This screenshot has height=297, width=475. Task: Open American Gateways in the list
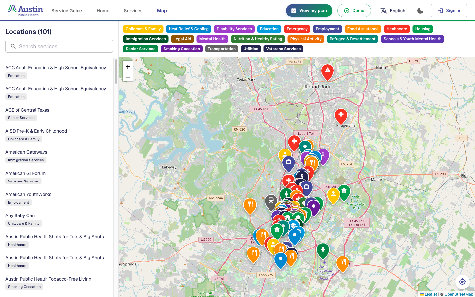pyautogui.click(x=57, y=156)
